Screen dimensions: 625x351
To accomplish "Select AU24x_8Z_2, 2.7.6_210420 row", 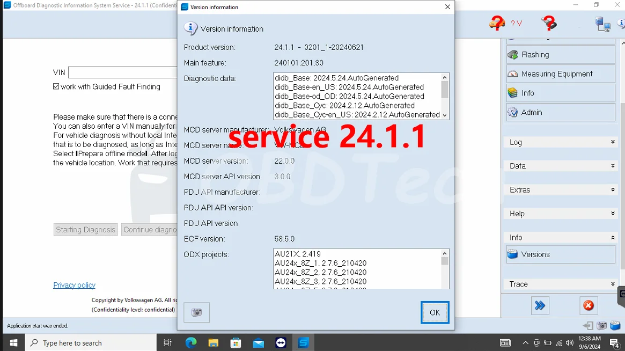I will [320, 272].
